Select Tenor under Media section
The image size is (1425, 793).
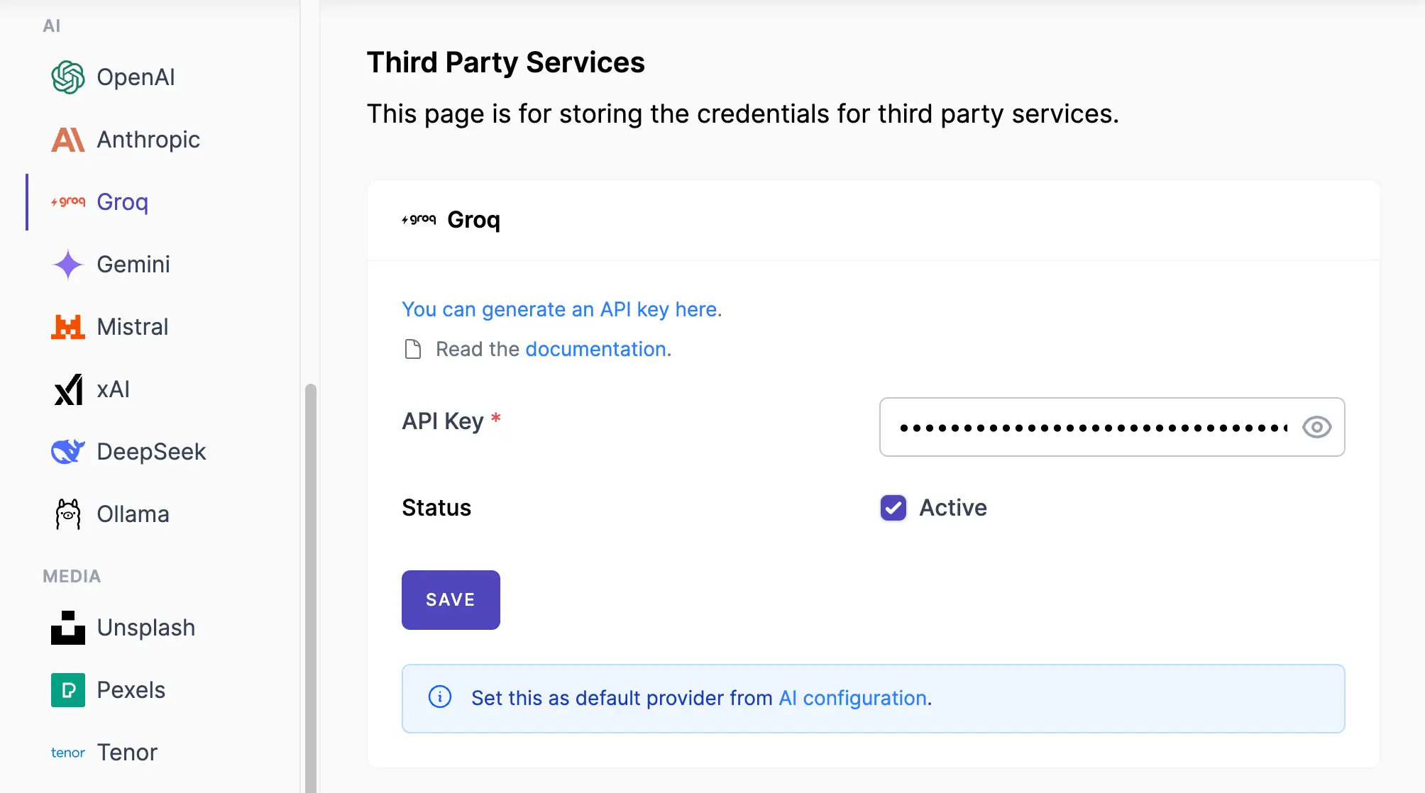click(x=126, y=752)
